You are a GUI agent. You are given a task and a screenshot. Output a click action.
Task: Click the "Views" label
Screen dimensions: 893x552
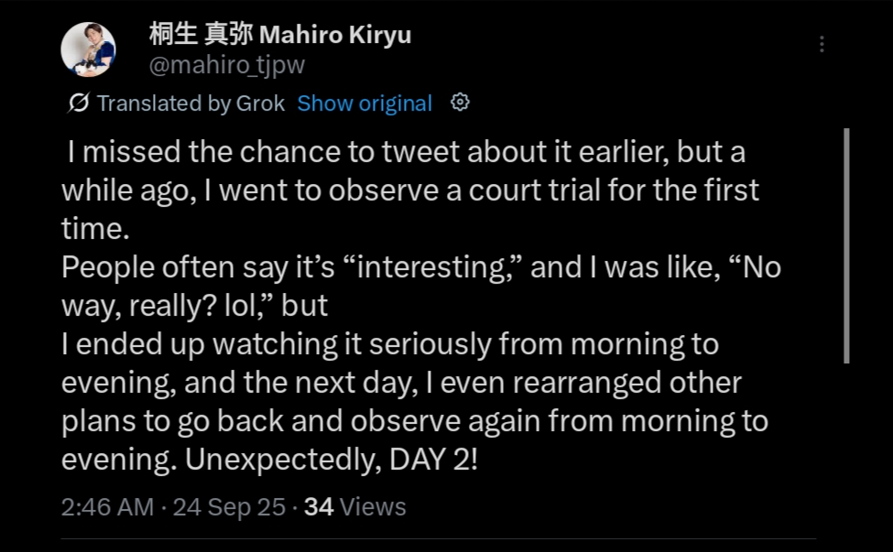pyautogui.click(x=372, y=506)
